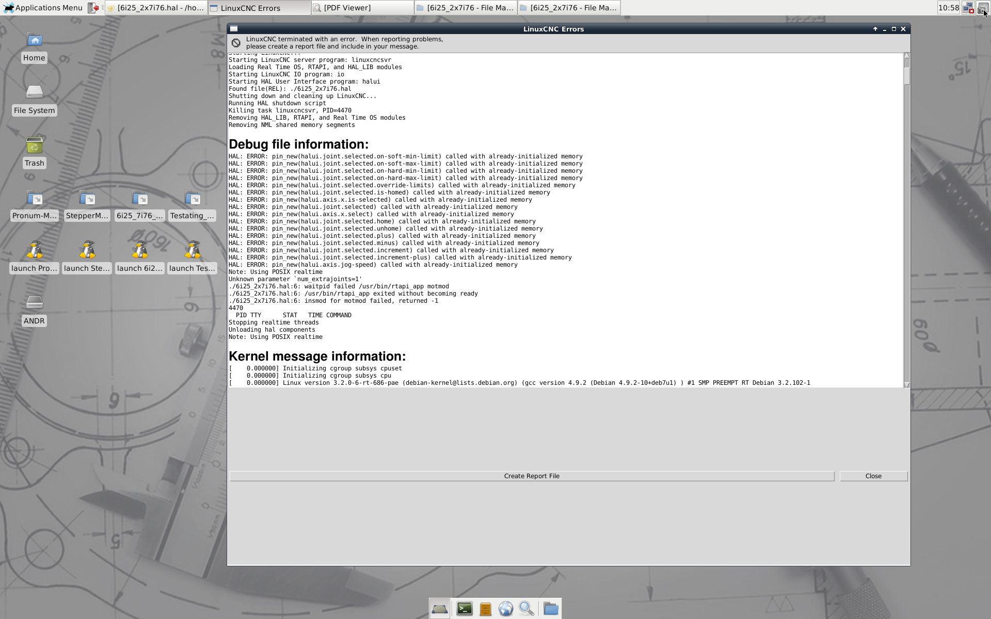Click the line 'Killing task linuxcncsvr, PID=4470'
The height and width of the screenshot is (619, 991).
[x=290, y=110]
